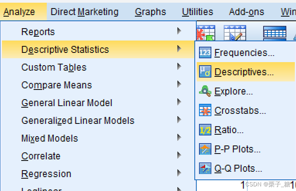Expand the Custom Tables submenu arrow
The width and height of the screenshot is (296, 191).
click(x=179, y=66)
